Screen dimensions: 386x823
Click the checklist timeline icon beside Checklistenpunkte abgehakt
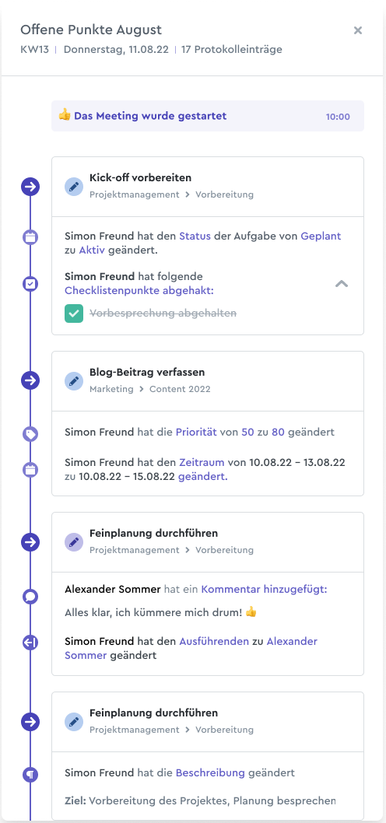click(x=30, y=284)
